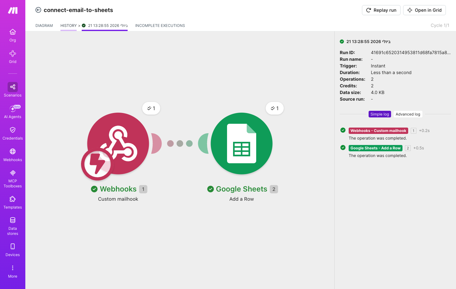
Task: Click the Make logo in sidebar
Action: [x=13, y=10]
